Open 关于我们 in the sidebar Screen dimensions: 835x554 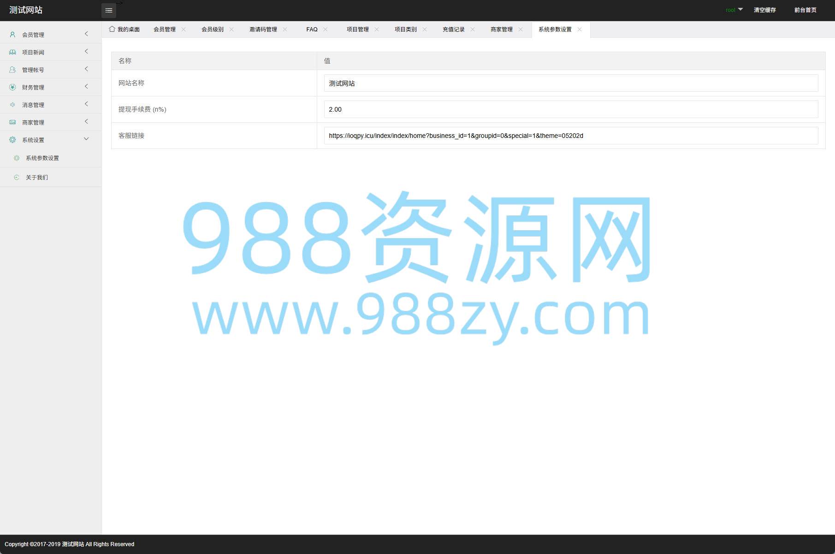tap(37, 177)
